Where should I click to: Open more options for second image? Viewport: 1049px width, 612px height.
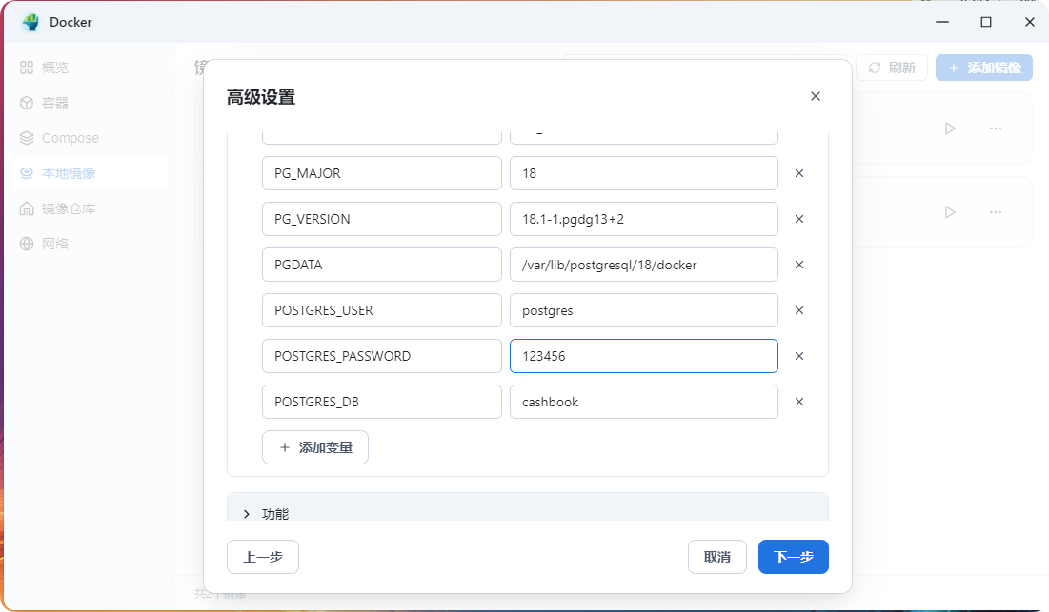(996, 212)
